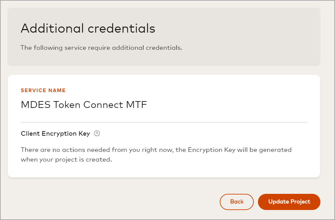335x220 pixels.
Task: Select the Client Encryption Key label
Action: click(x=55, y=133)
